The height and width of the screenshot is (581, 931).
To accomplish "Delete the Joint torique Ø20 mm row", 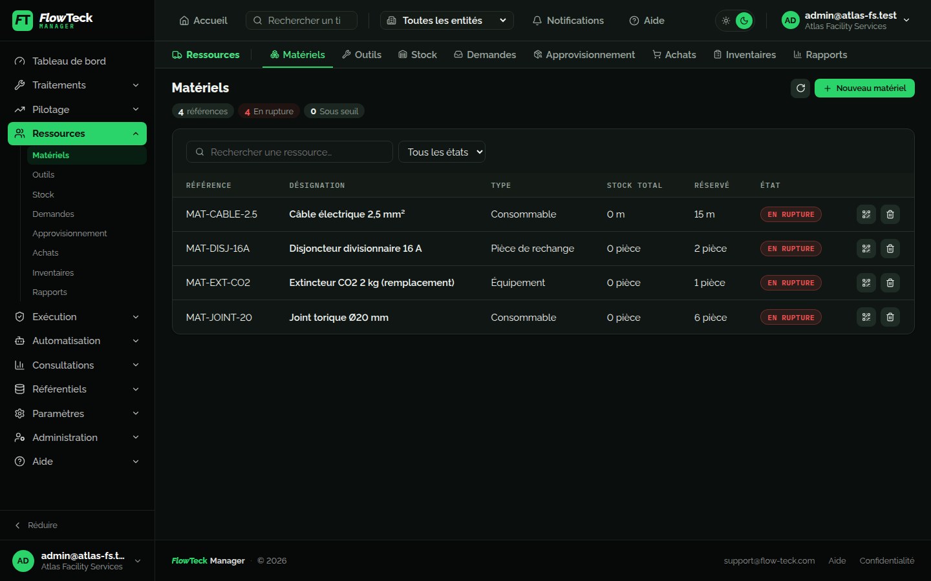I will point(890,317).
